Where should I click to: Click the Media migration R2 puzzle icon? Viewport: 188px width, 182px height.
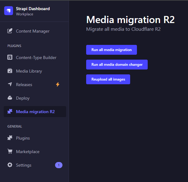[x=10, y=111]
